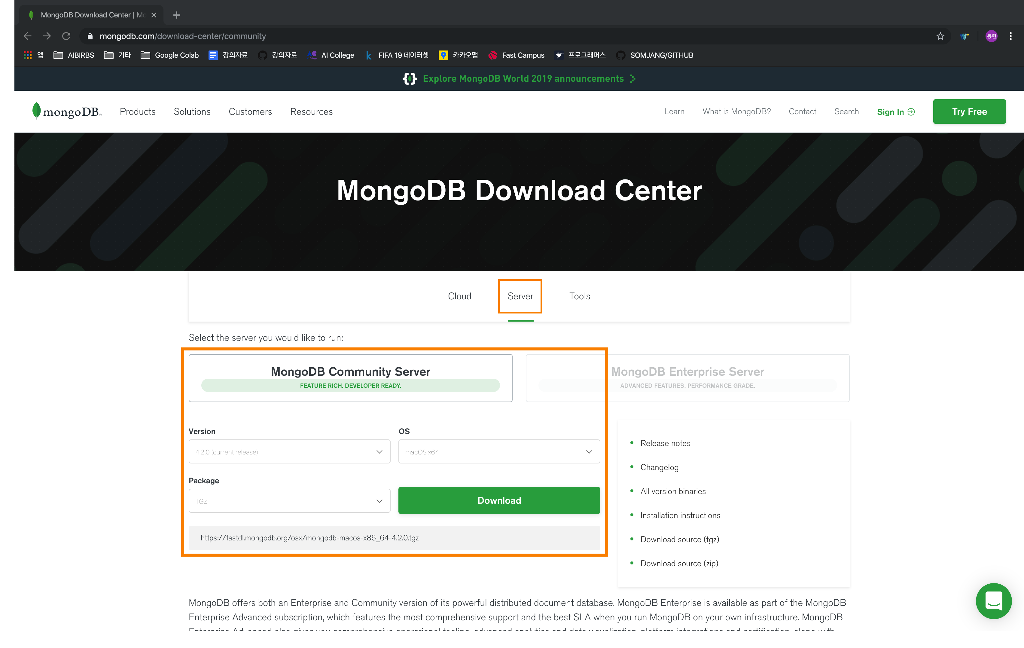Switch to the Tools tab
Screen dimensions: 1024x648
pos(580,296)
